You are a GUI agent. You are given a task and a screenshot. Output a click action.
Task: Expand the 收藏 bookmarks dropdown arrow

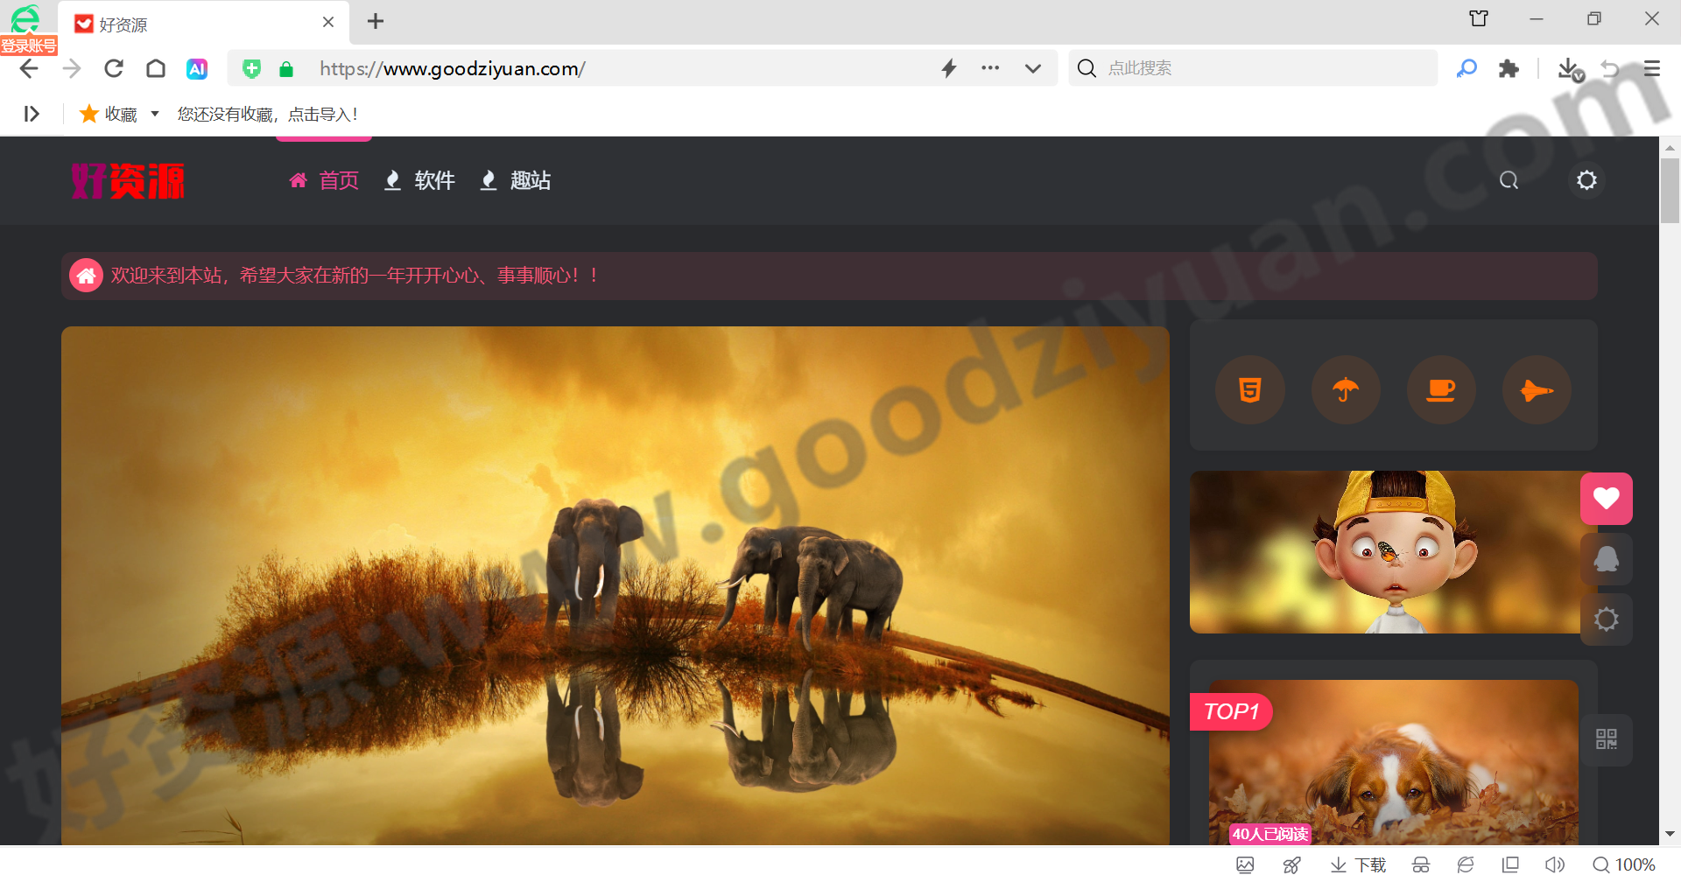point(155,114)
